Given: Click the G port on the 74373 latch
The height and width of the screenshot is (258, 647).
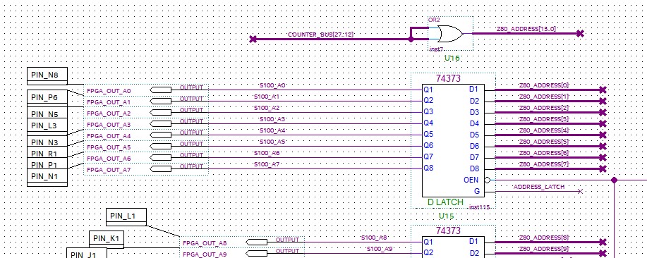Looking at the screenshot, I should (x=477, y=191).
